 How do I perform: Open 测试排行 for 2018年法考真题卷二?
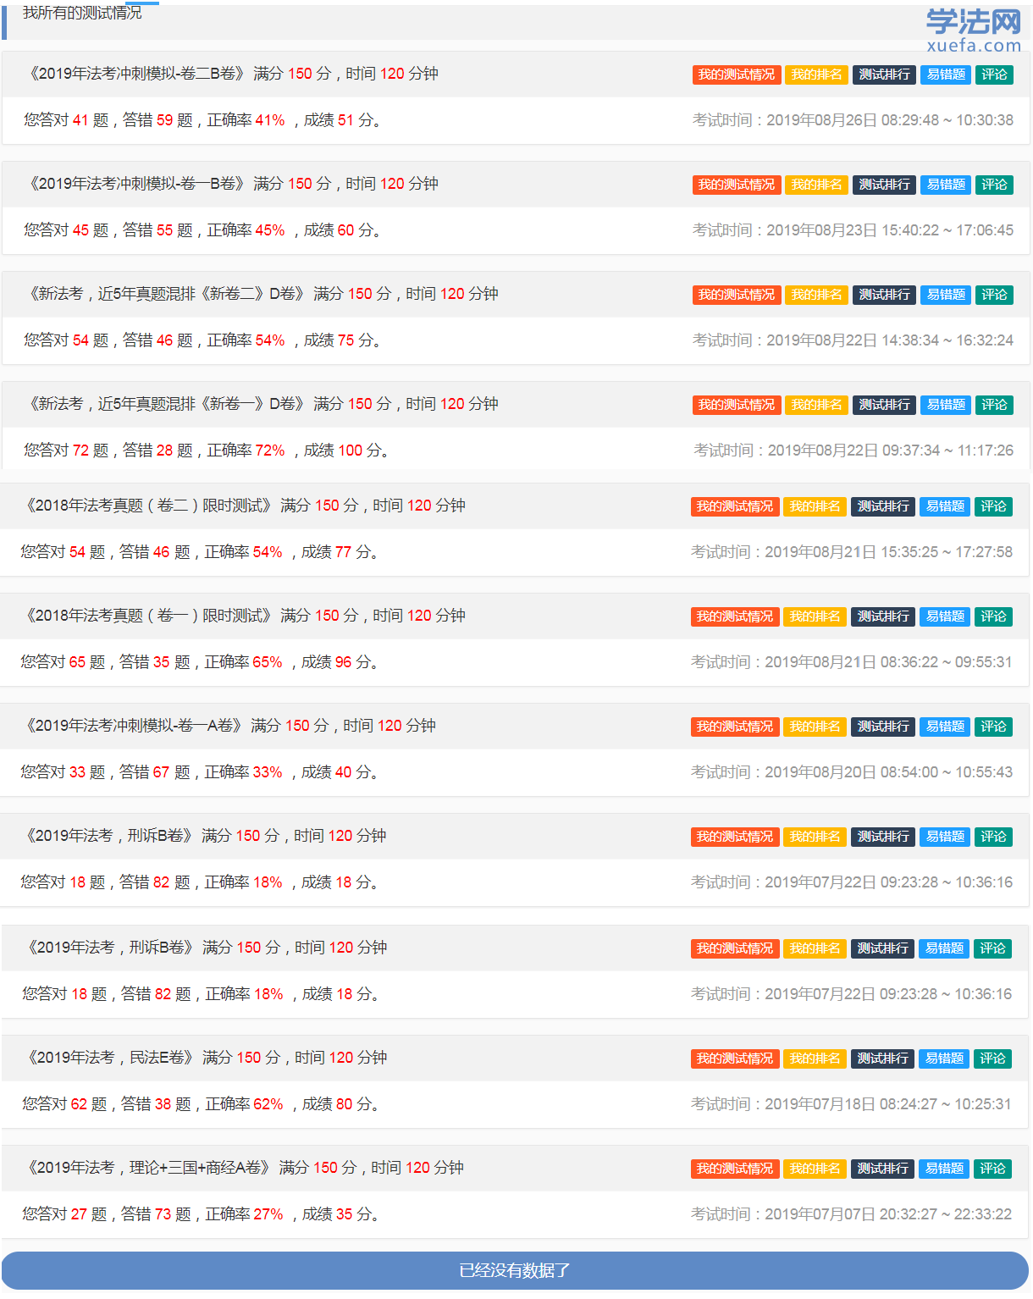click(x=883, y=506)
